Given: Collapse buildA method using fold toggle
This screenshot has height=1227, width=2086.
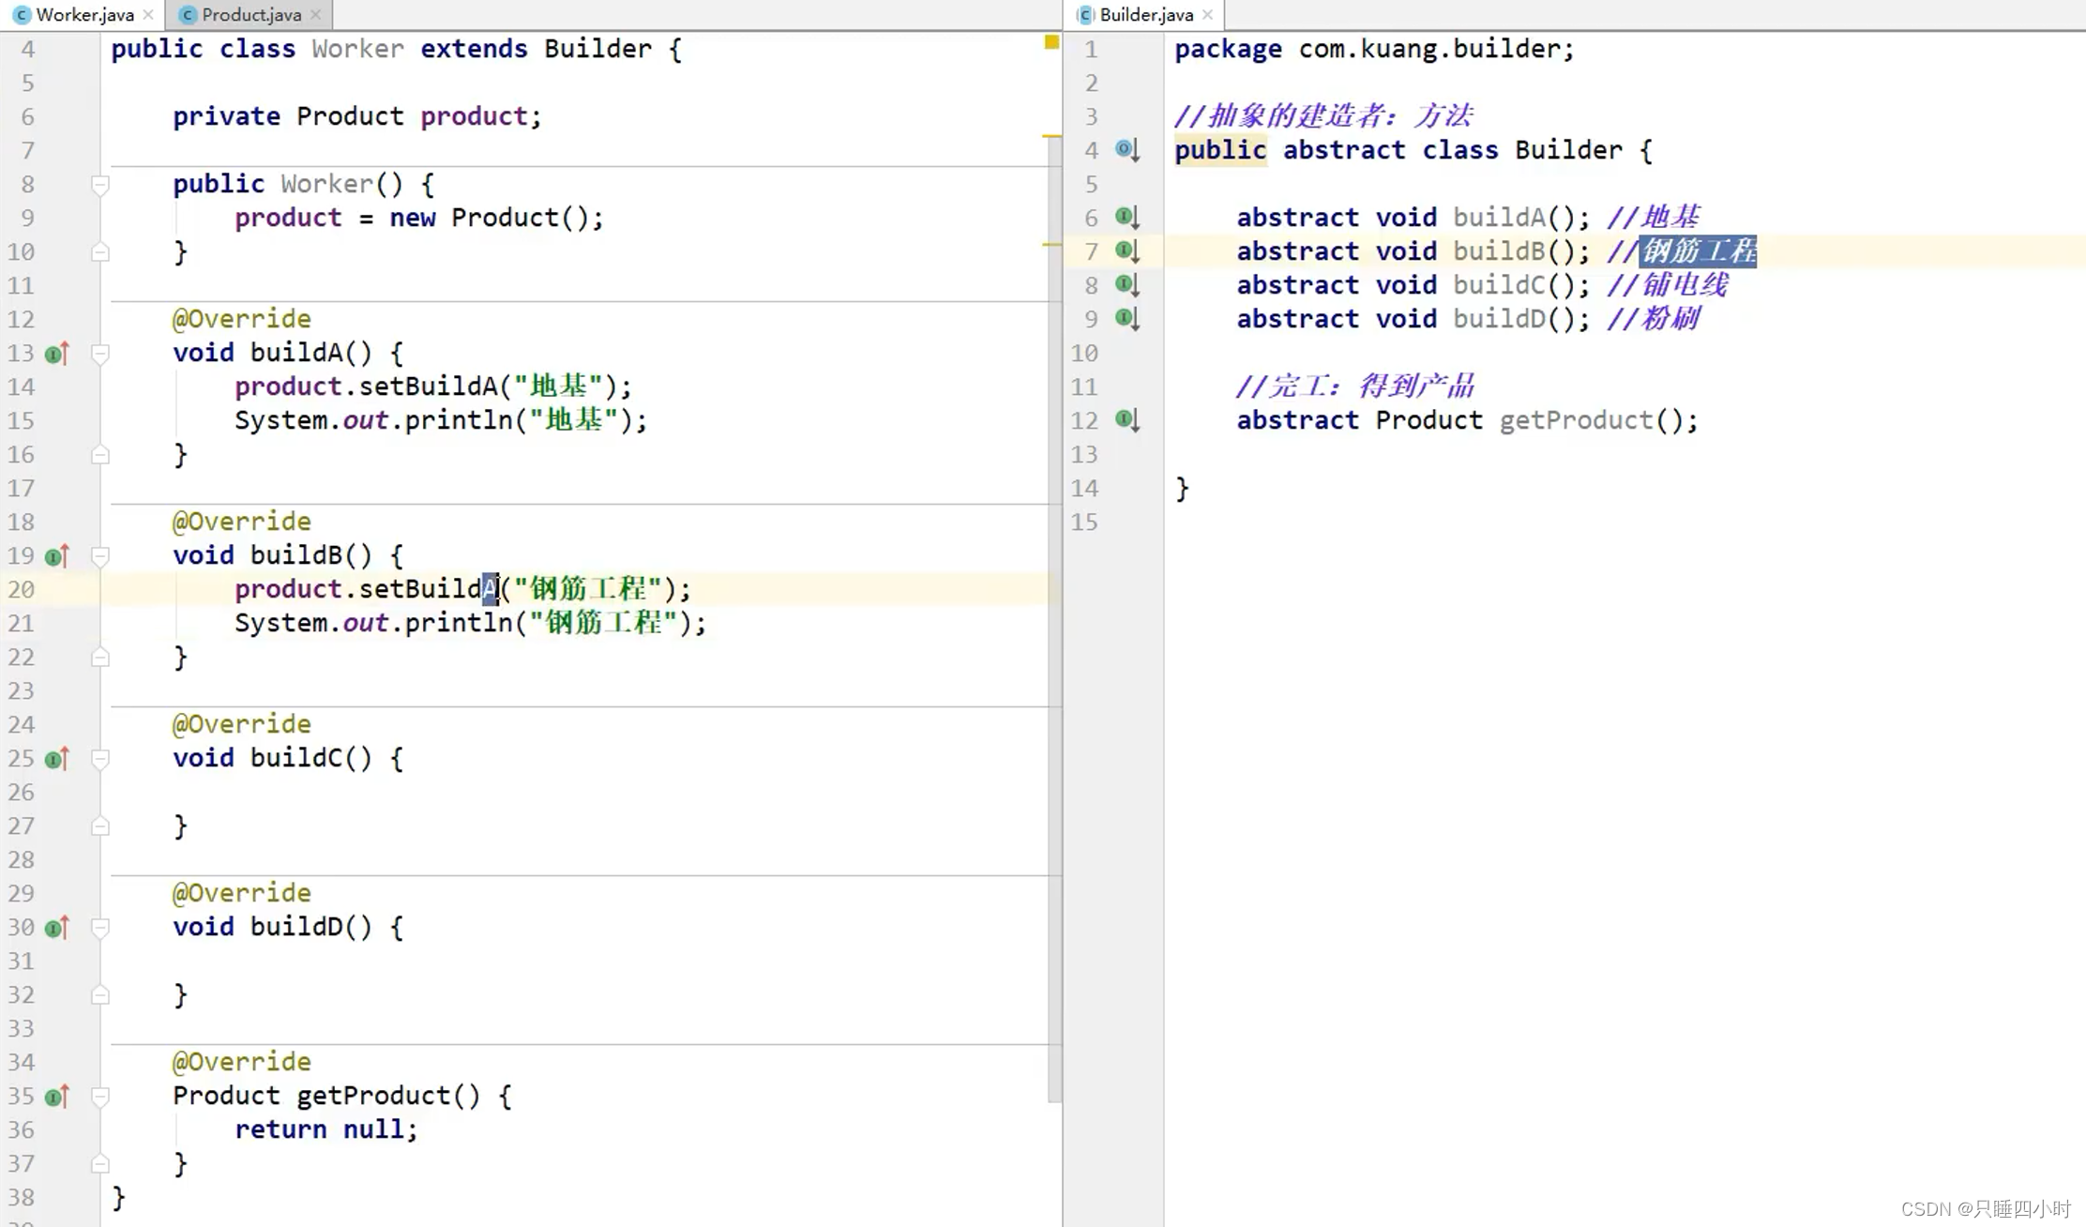Looking at the screenshot, I should coord(100,354).
